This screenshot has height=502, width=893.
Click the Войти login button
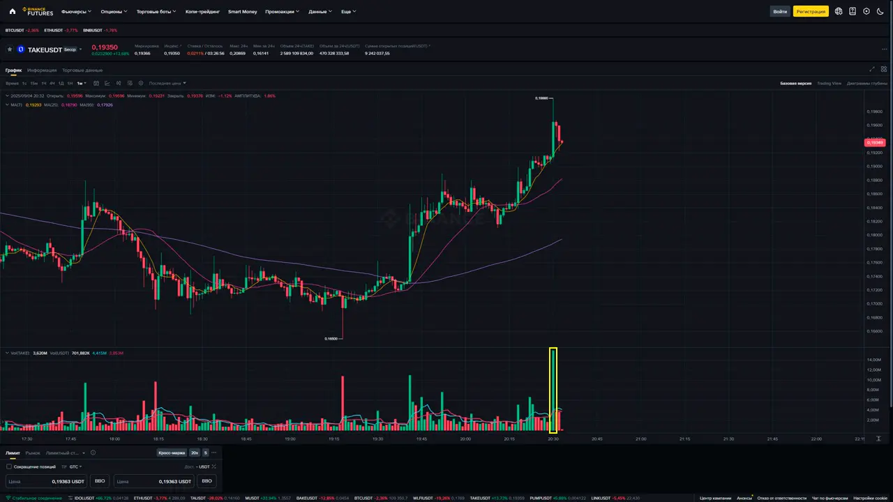click(x=780, y=11)
